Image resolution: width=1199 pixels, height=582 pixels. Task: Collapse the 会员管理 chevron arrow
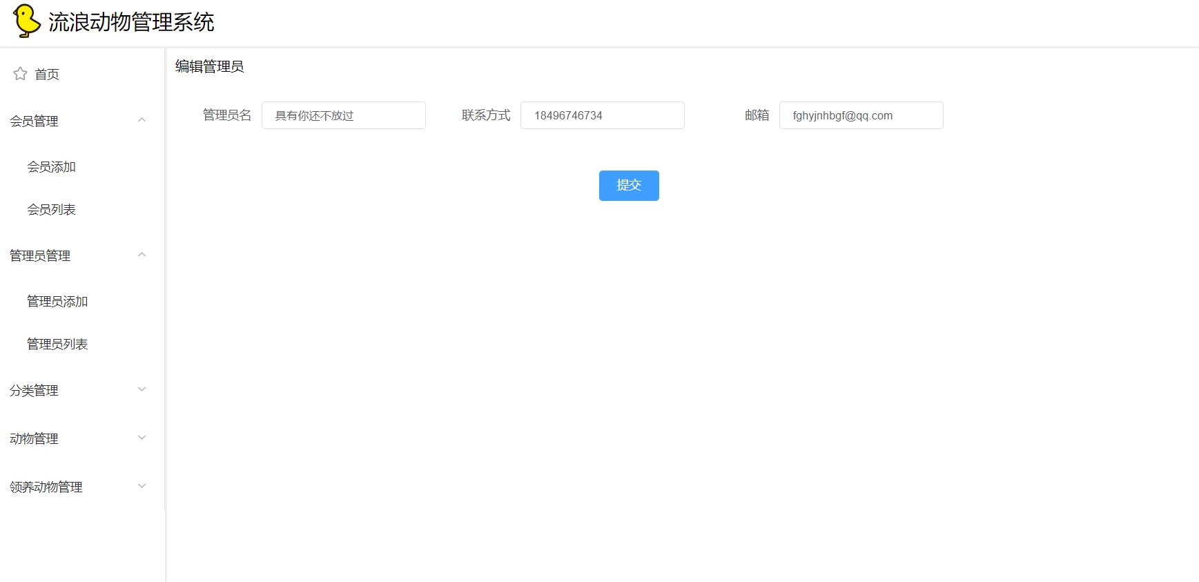(x=142, y=120)
